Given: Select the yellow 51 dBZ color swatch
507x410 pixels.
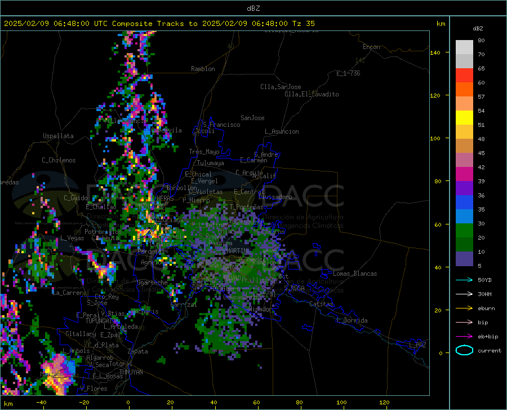Looking at the screenshot, I should coord(464,118).
